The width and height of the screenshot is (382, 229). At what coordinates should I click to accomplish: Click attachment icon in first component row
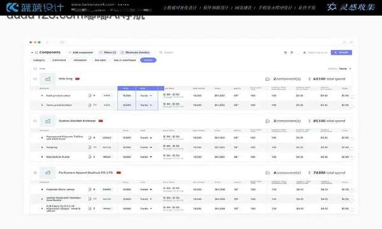click(90, 95)
